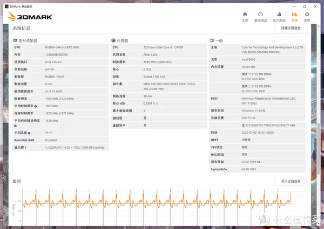The height and width of the screenshot is (229, 324).
Task: Select core VID 0.839111 V
Action: coord(151,103)
